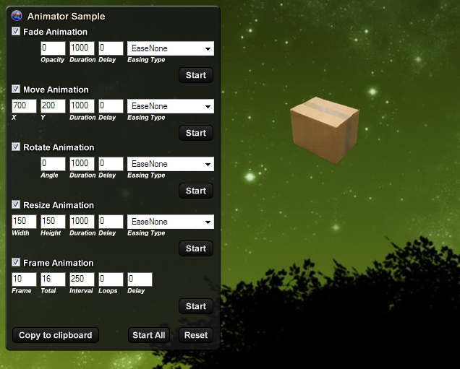Click the Frame Animation label
The width and height of the screenshot is (460, 369).
point(58,263)
